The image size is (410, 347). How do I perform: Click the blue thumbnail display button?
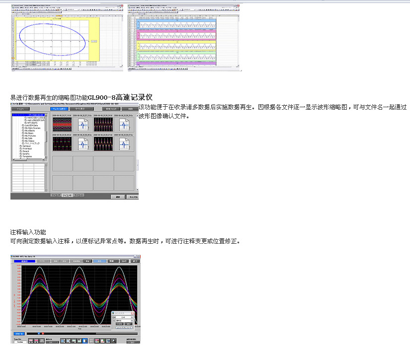(x=59, y=109)
